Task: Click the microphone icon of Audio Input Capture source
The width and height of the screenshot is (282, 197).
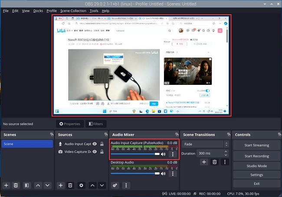Action: (x=60, y=144)
